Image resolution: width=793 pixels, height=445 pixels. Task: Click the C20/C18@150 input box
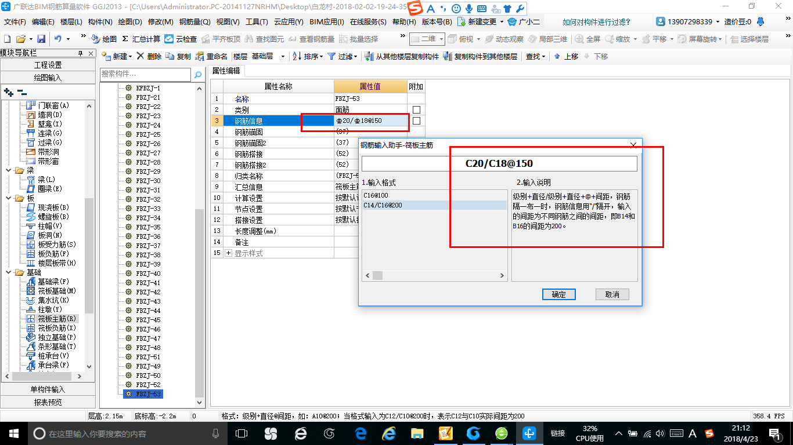click(x=499, y=164)
